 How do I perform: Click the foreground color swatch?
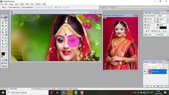coord(3,54)
